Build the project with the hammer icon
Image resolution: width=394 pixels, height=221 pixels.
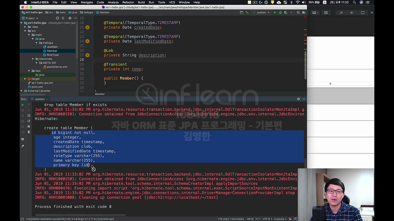coord(247,13)
